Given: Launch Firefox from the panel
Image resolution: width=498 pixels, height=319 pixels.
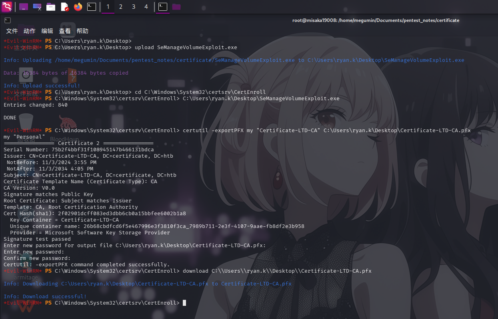Looking at the screenshot, I should pos(78,7).
